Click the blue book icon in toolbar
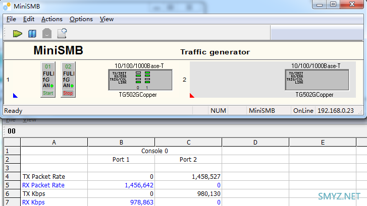The height and width of the screenshot is (206, 367). (32, 34)
